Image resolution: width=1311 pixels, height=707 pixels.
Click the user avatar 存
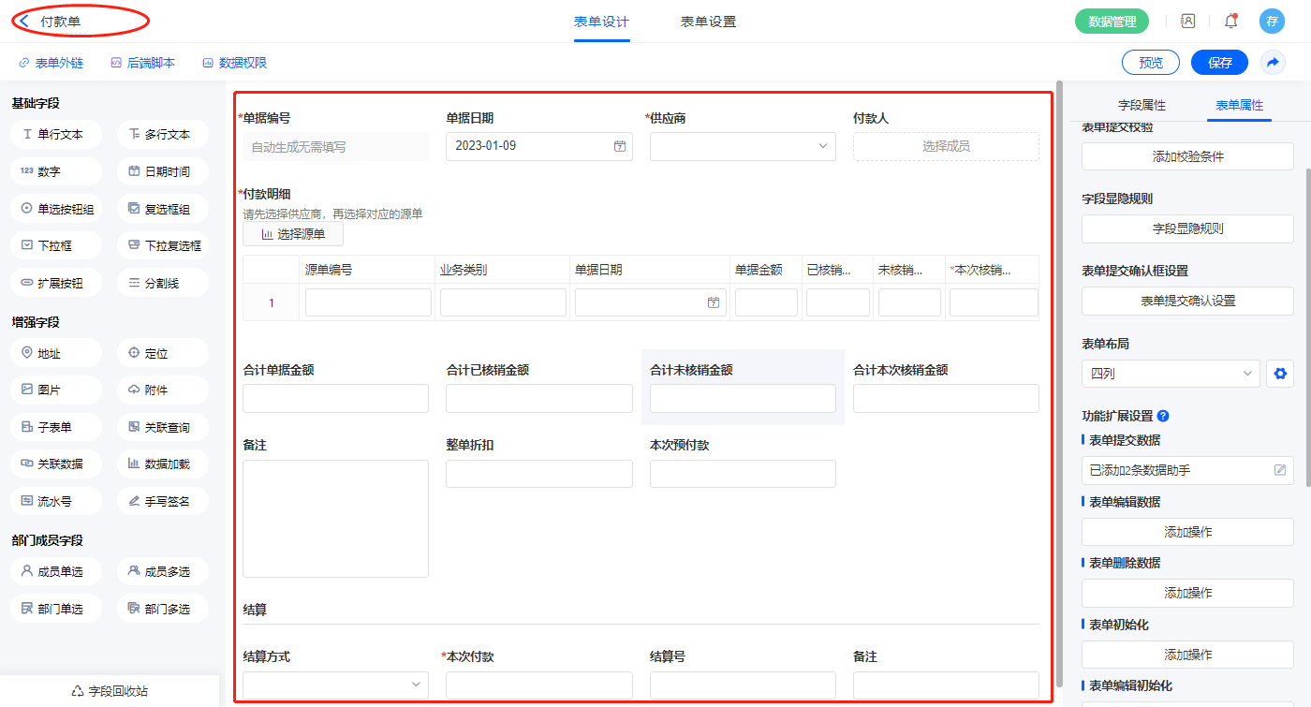coord(1272,21)
